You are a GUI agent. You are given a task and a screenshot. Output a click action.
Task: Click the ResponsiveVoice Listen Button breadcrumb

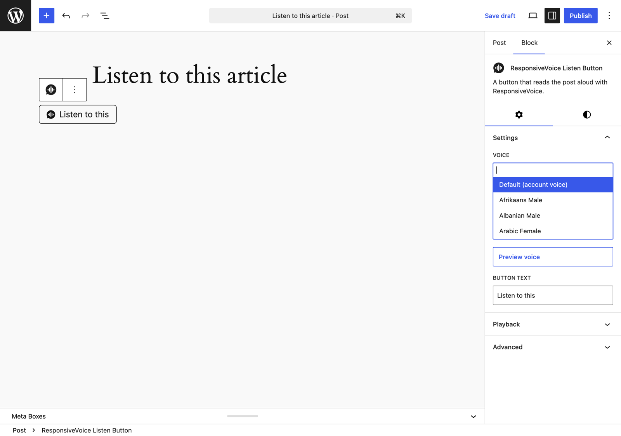coord(87,430)
